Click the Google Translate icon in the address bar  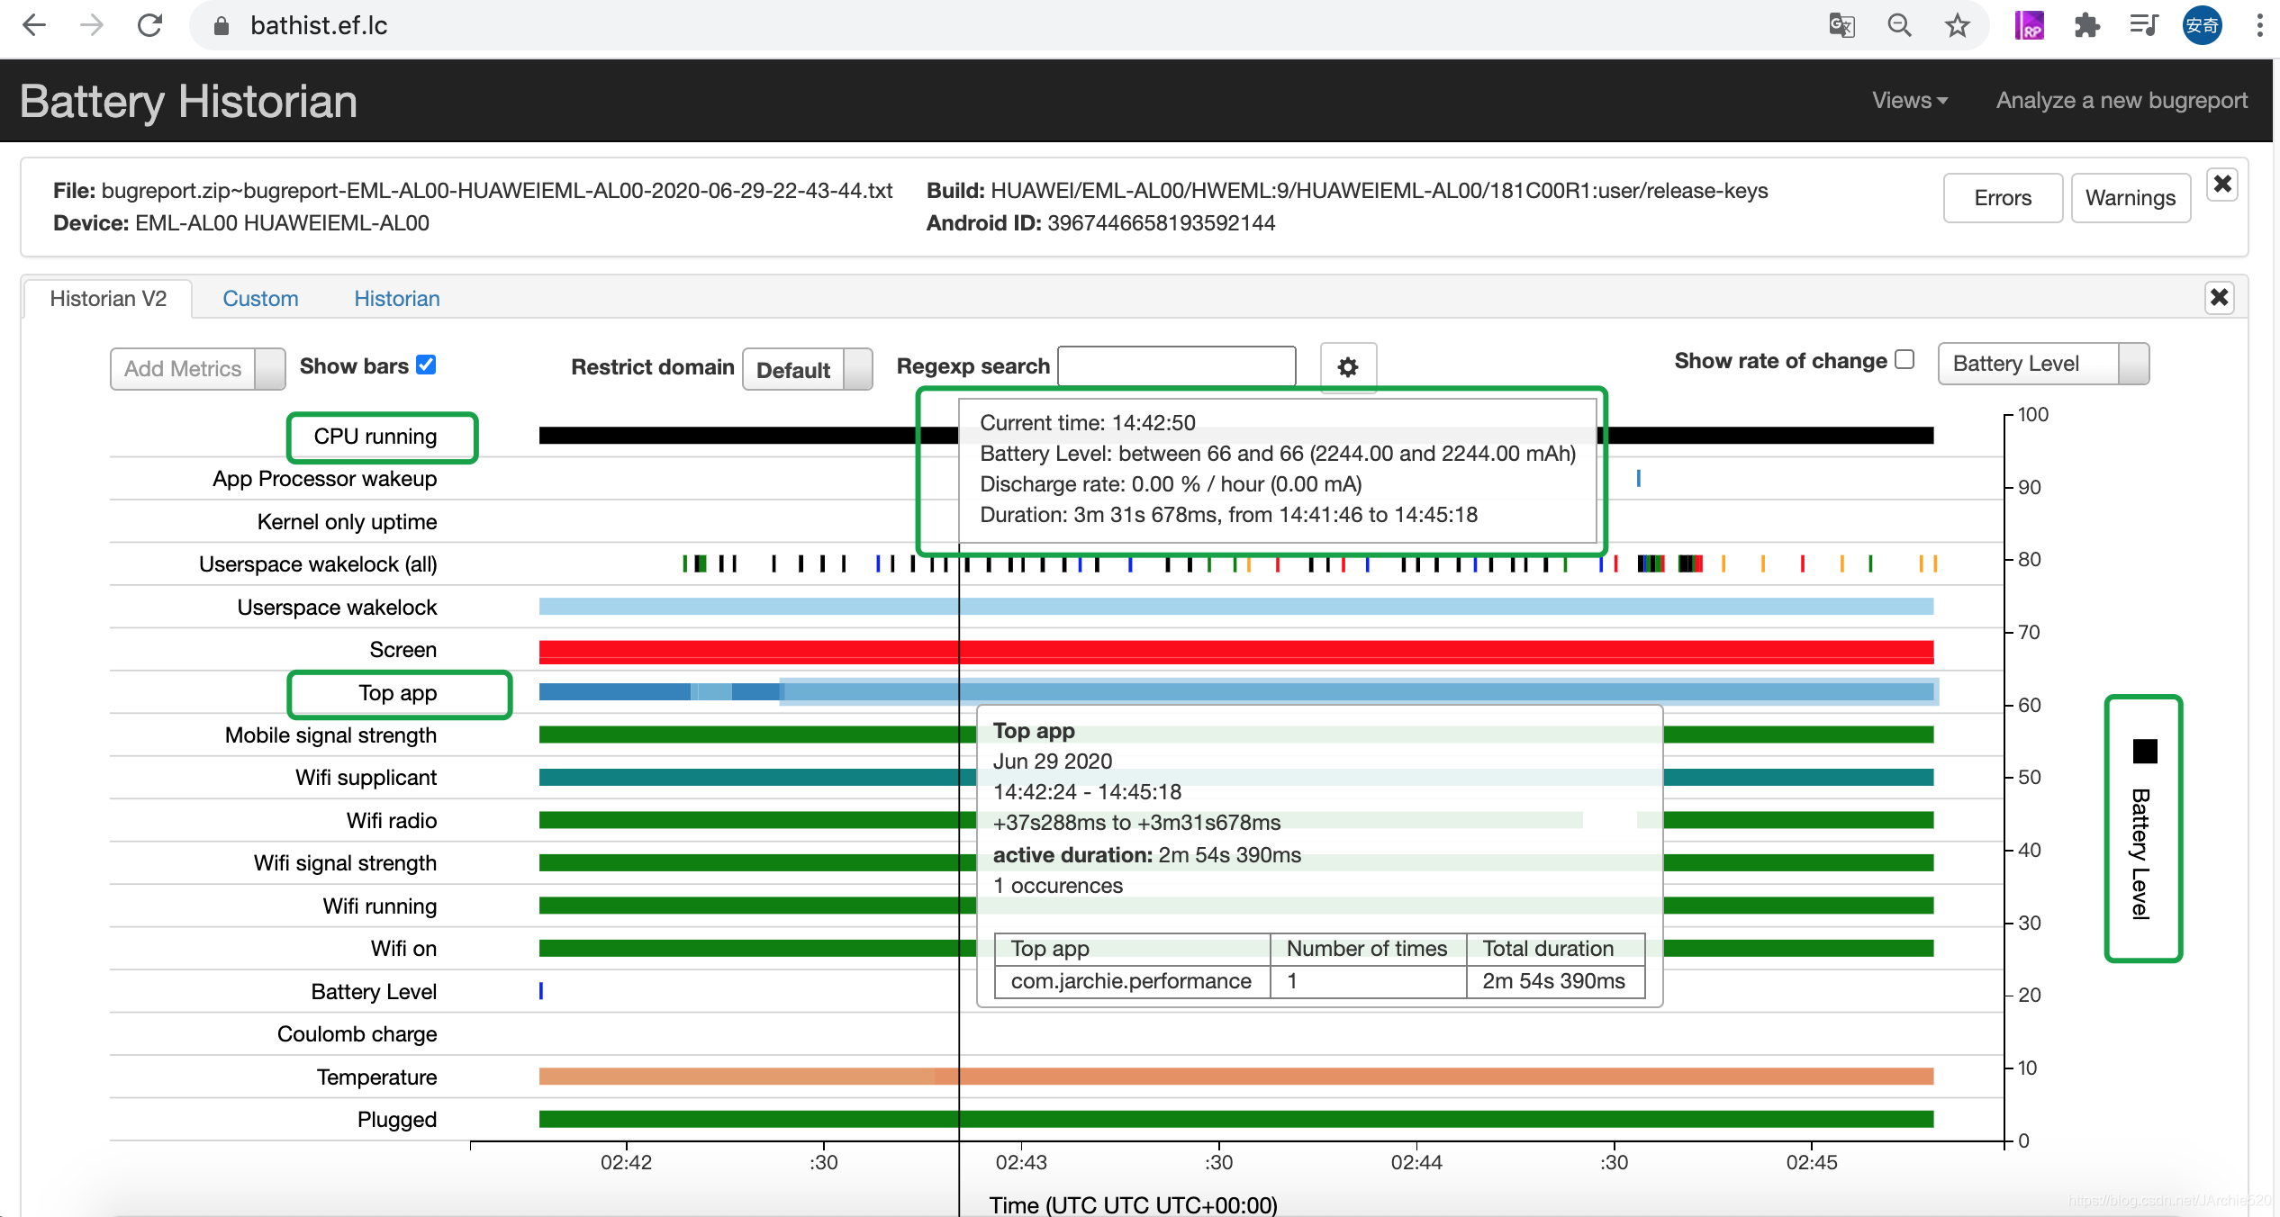pos(1841,25)
